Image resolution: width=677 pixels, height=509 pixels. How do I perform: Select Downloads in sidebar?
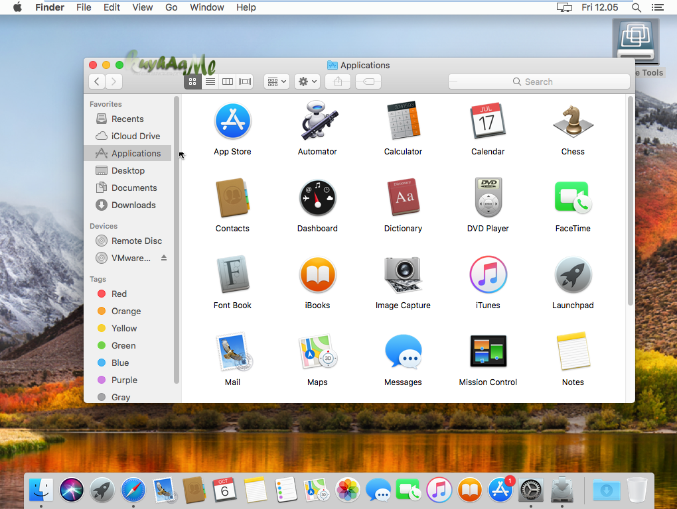pos(128,205)
